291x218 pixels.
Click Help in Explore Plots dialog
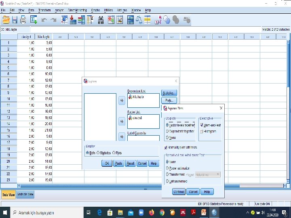207,191
